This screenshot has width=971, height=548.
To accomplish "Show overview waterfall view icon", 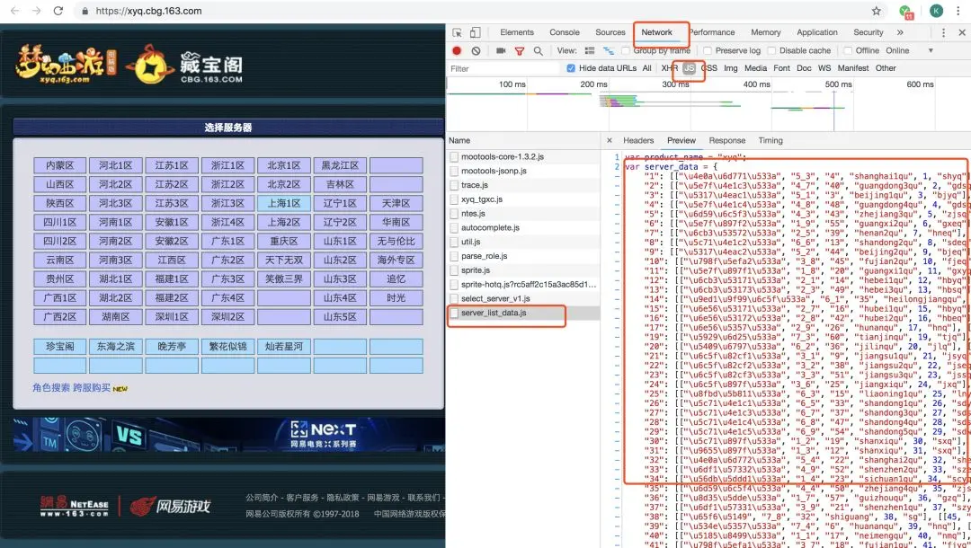I will 609,50.
